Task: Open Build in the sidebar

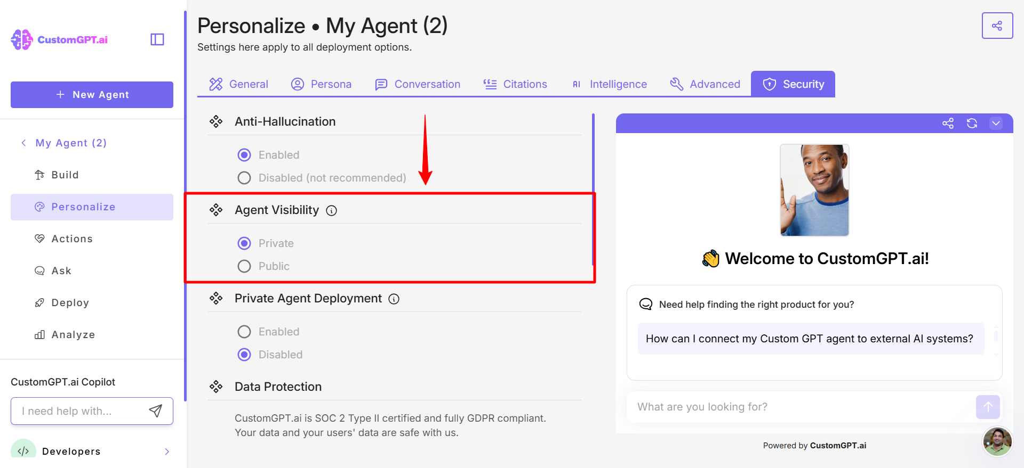Action: pyautogui.click(x=92, y=175)
